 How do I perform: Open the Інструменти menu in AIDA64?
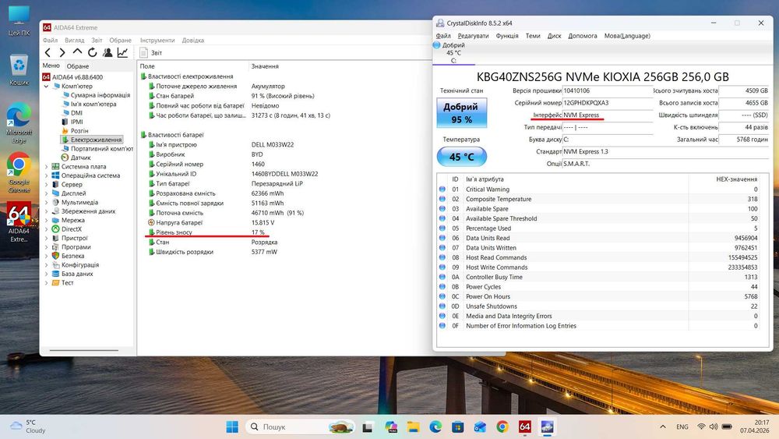(x=157, y=41)
